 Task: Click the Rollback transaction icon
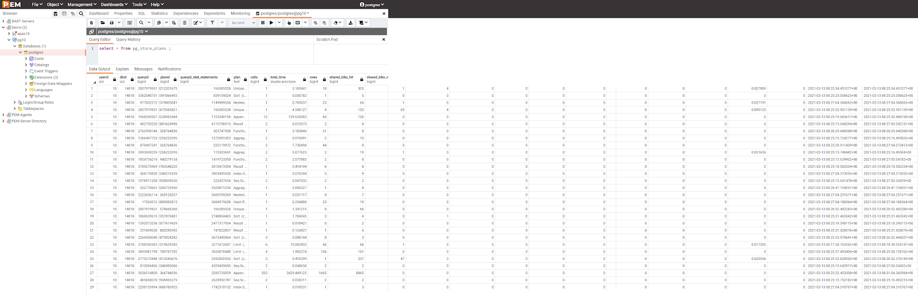tap(324, 23)
